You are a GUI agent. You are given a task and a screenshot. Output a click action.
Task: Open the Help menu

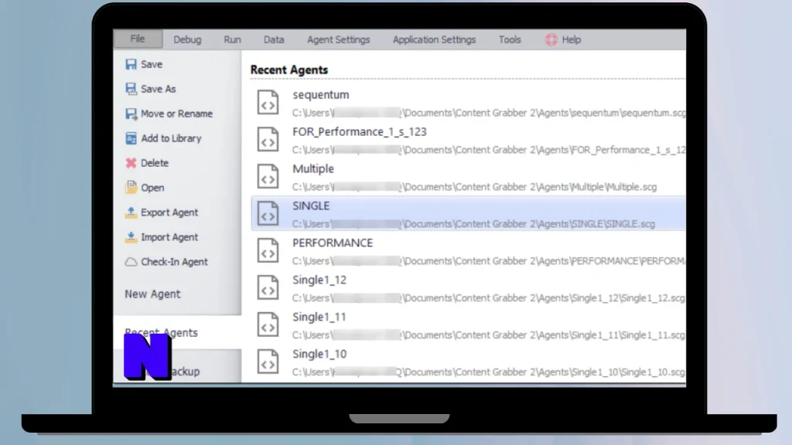[x=563, y=39]
